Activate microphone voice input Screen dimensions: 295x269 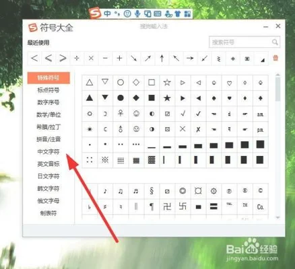tap(137, 13)
